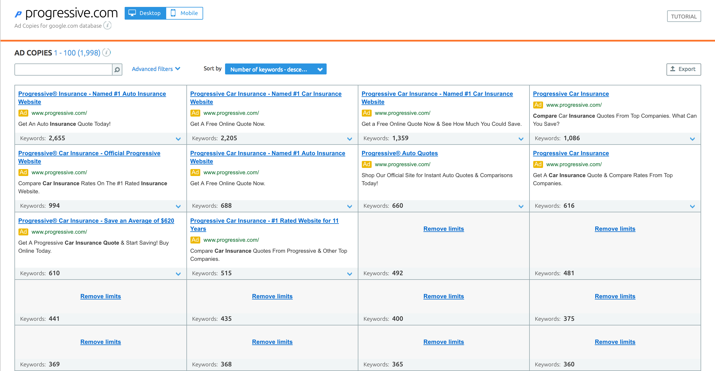
Task: Open the Sort by dropdown
Action: [276, 69]
